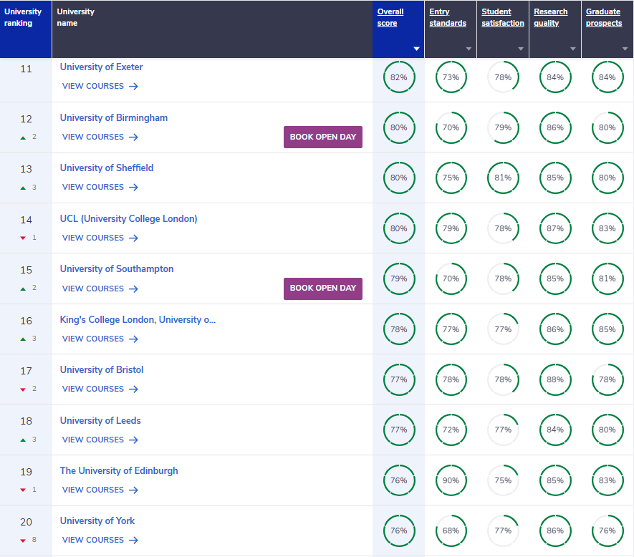Open the University of Sheffield link
Viewport: 634px width, 557px height.
pos(107,168)
